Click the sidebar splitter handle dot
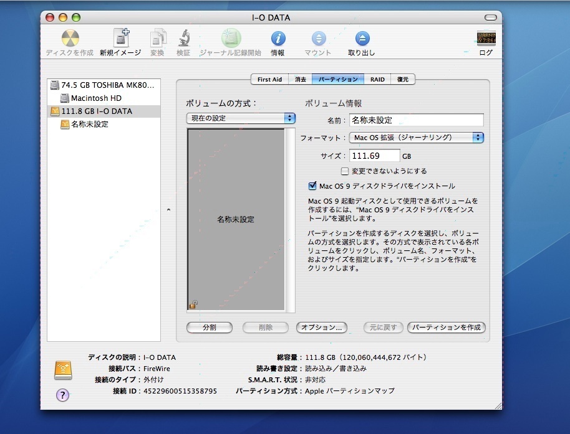The width and height of the screenshot is (570, 434). pos(168,210)
